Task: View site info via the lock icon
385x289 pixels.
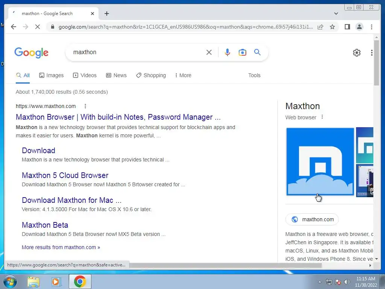Action: click(52, 27)
